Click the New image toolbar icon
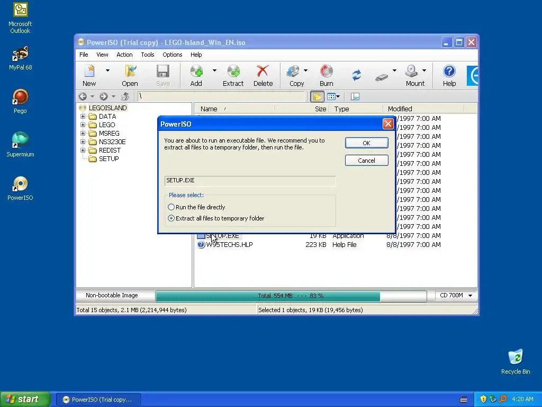This screenshot has height=407, width=542. tap(89, 71)
